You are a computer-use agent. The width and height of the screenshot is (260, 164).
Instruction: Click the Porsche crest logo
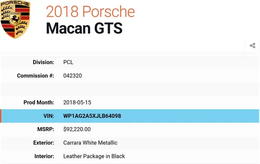click(x=15, y=19)
